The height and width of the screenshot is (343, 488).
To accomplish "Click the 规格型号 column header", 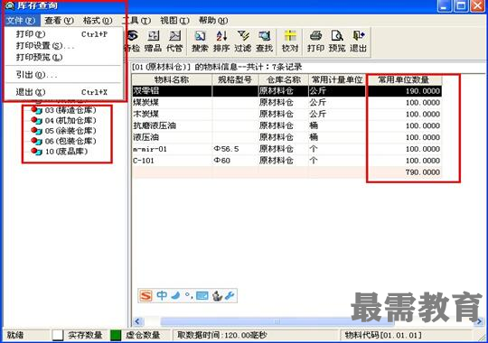I will coord(235,80).
